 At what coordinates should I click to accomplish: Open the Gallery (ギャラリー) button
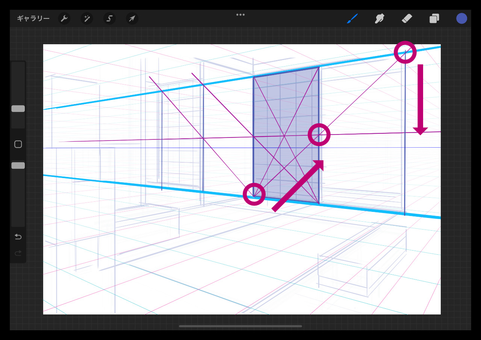[33, 18]
